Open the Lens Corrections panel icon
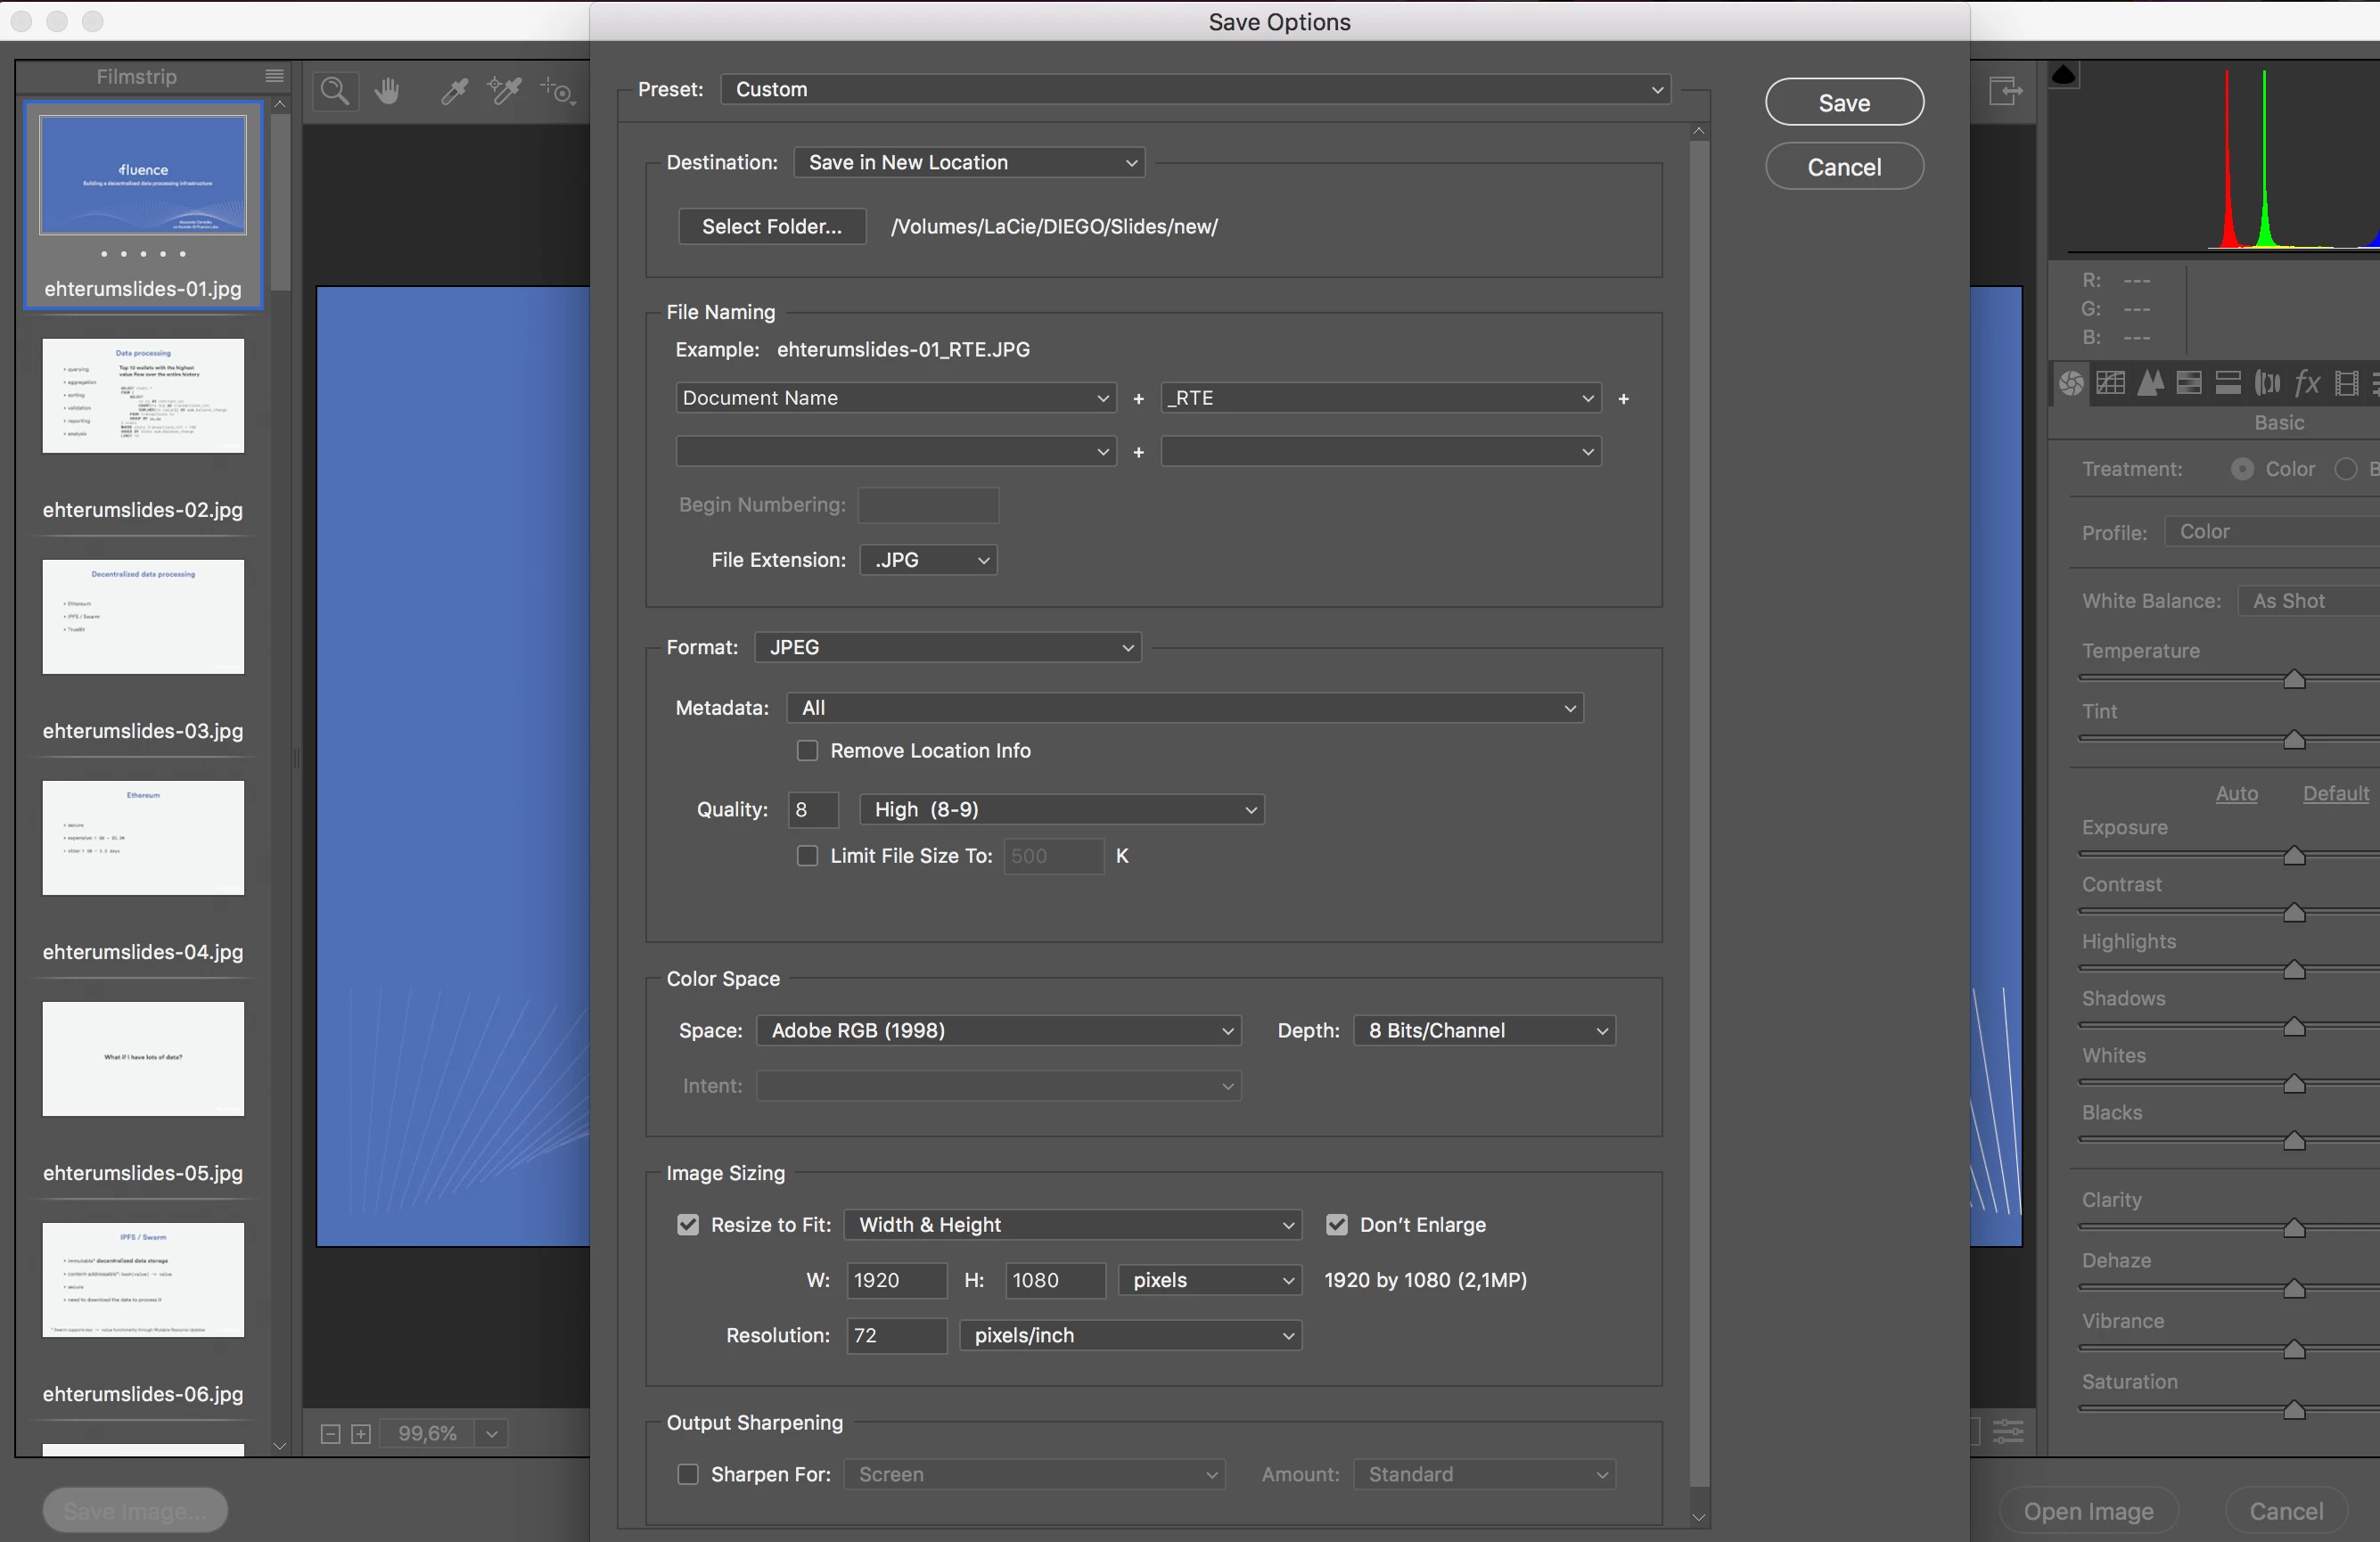The width and height of the screenshot is (2380, 1542). pyautogui.click(x=2268, y=383)
